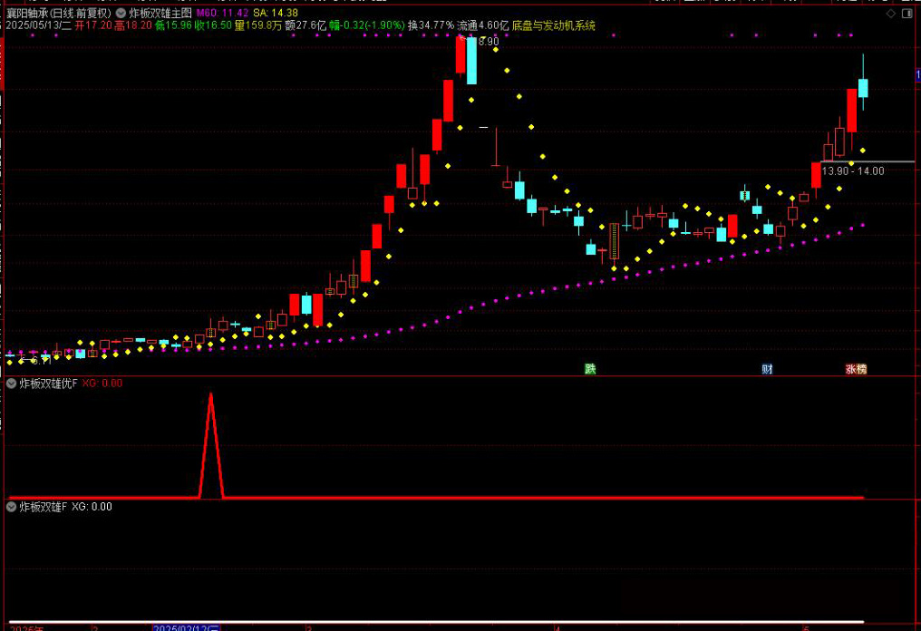Screen dimensions: 921x631
Task: Click the last cyan candlestick on right
Action: click(x=863, y=87)
